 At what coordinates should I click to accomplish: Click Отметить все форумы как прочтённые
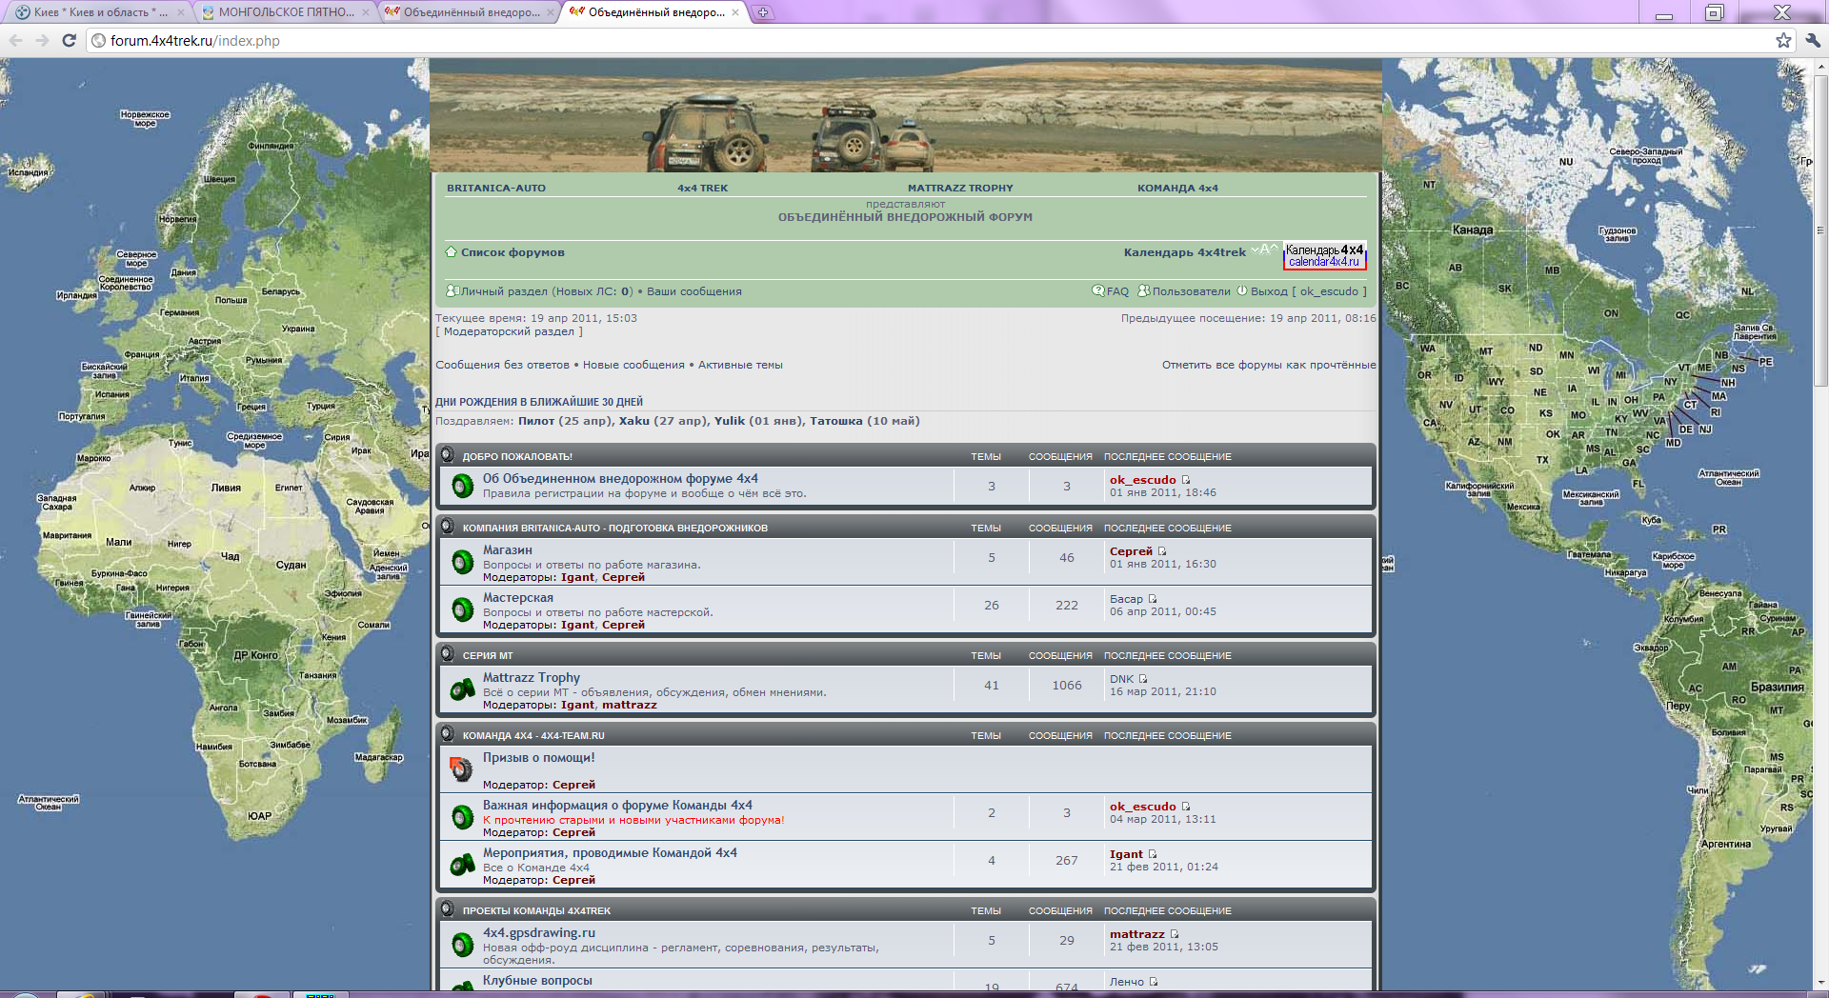coord(1268,365)
